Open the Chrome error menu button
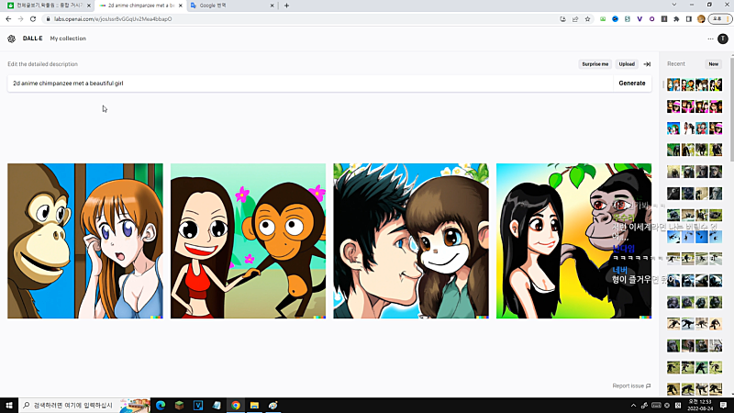Image resolution: width=734 pixels, height=413 pixels. pyautogui.click(x=720, y=19)
